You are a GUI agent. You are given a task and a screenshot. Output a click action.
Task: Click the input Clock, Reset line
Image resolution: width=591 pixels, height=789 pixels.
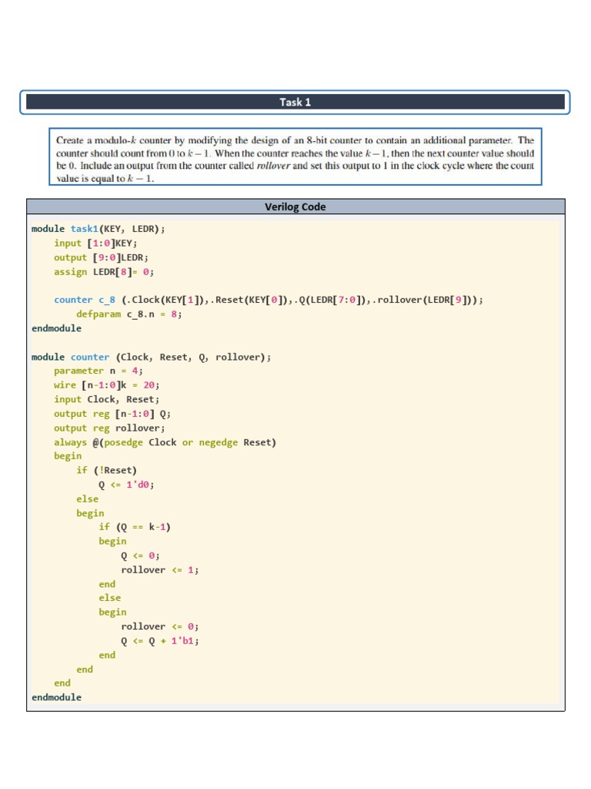(106, 399)
